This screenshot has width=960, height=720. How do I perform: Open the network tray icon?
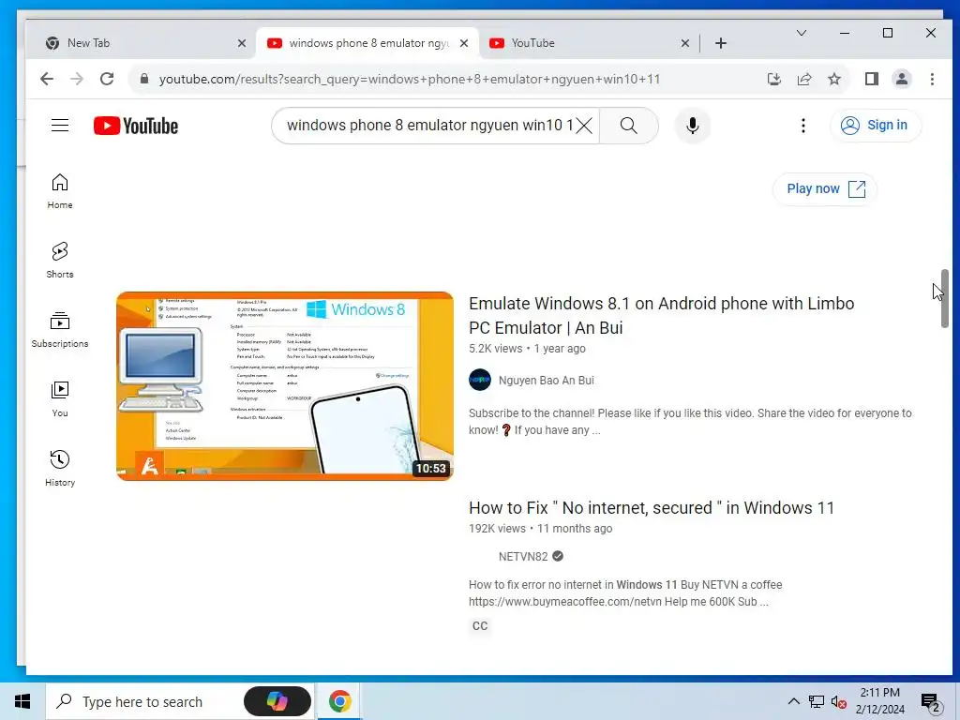click(817, 701)
